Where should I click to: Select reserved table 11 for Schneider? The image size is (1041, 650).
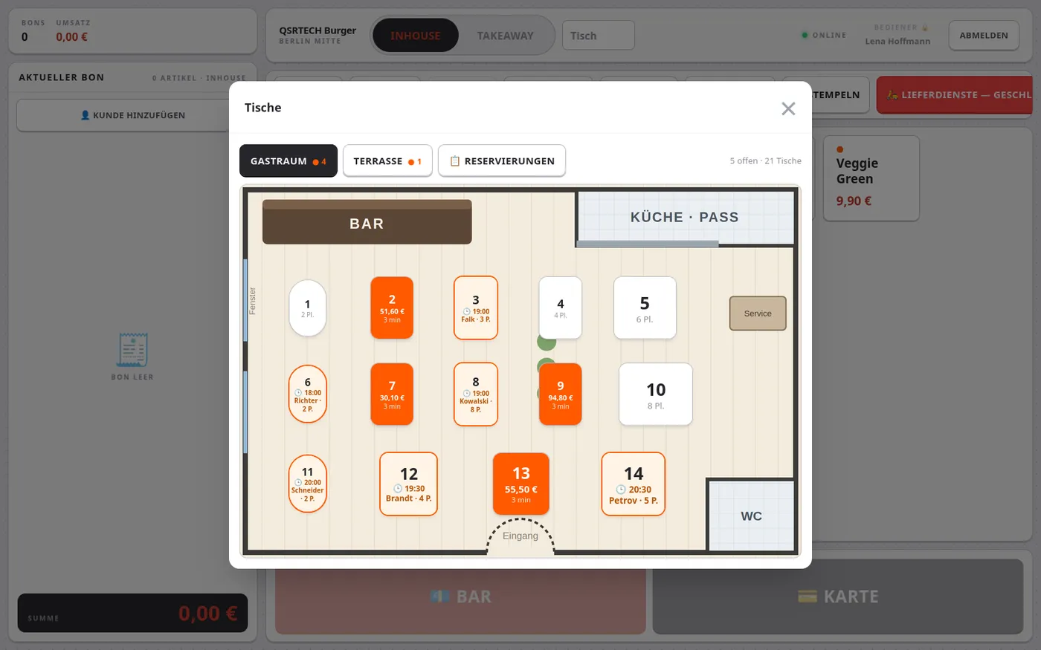click(x=308, y=484)
